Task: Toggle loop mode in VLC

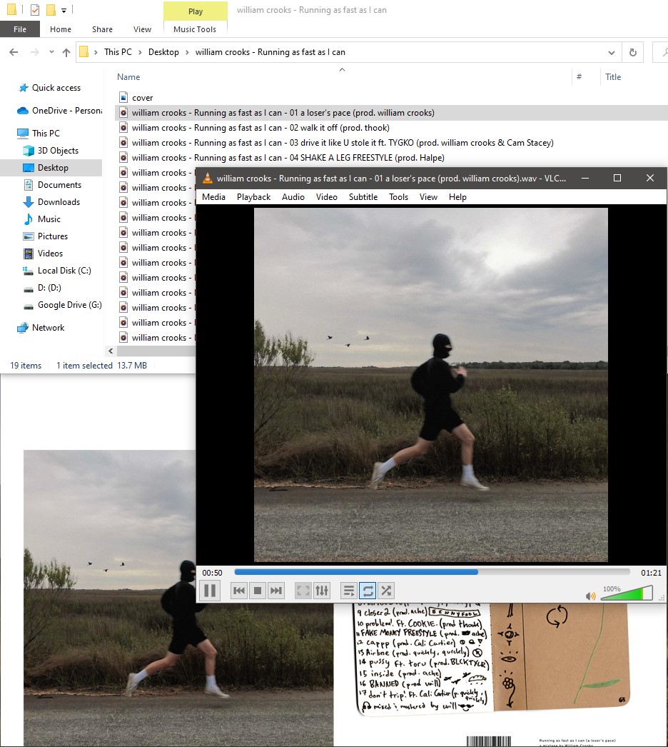Action: pos(368,591)
